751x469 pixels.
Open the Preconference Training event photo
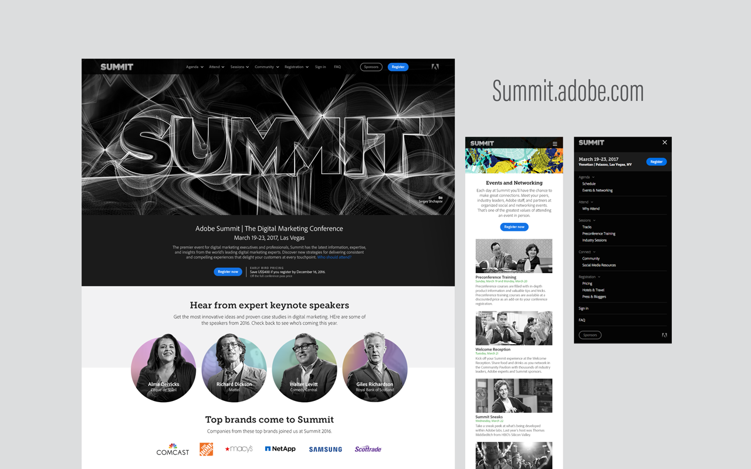pyautogui.click(x=514, y=256)
